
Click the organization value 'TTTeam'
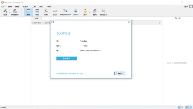(x=84, y=46)
